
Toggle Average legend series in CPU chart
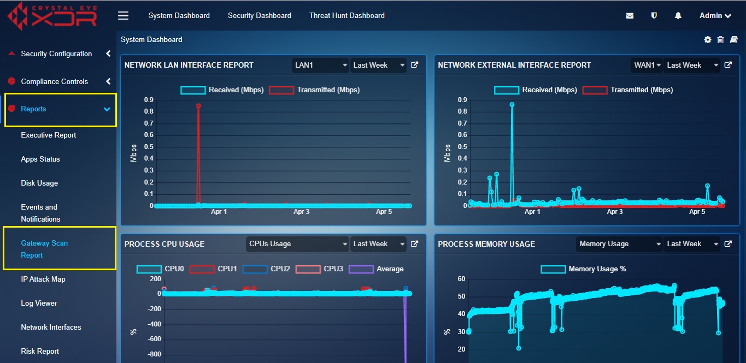click(375, 269)
